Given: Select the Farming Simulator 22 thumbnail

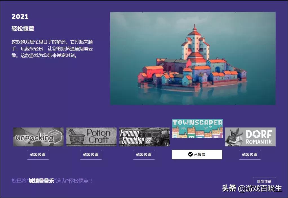Looking at the screenshot, I should point(144,137).
